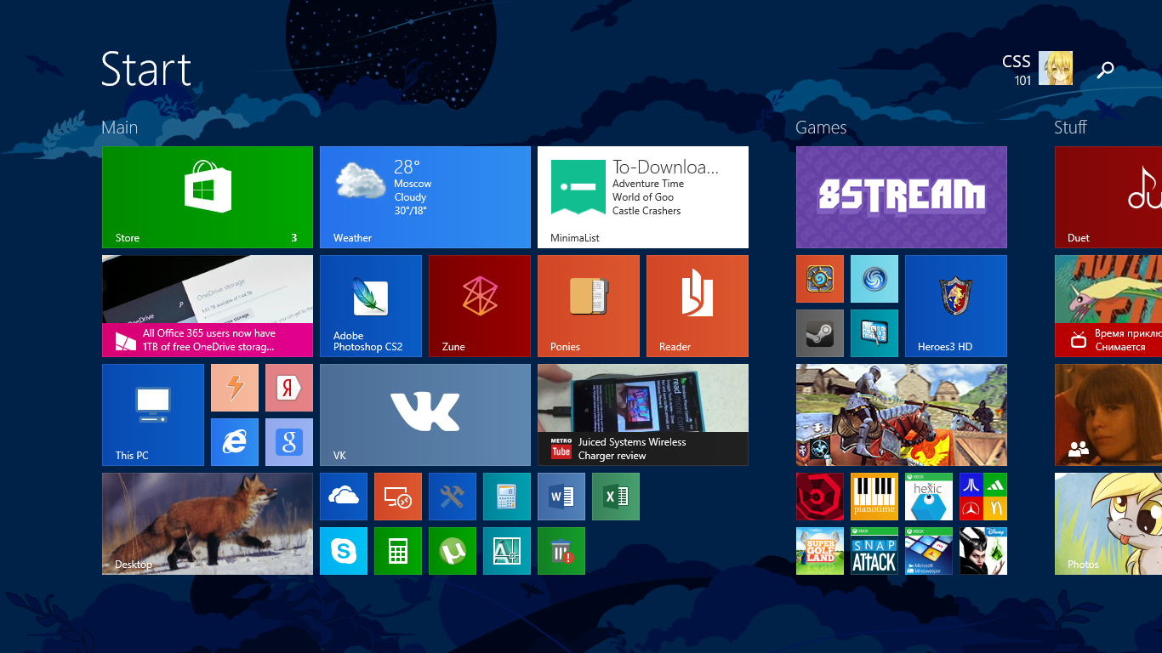Launch Internet Explorer from its small tile
Viewport: 1162px width, 653px height.
[235, 442]
